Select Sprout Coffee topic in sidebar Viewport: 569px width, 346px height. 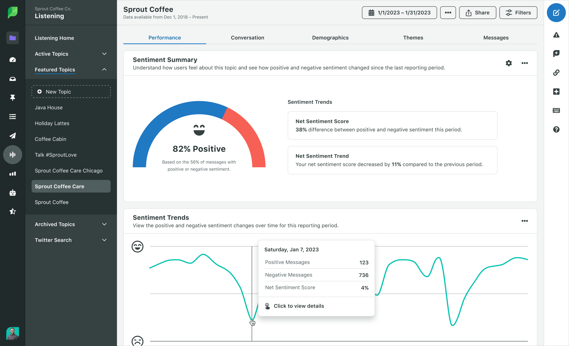[x=51, y=202]
